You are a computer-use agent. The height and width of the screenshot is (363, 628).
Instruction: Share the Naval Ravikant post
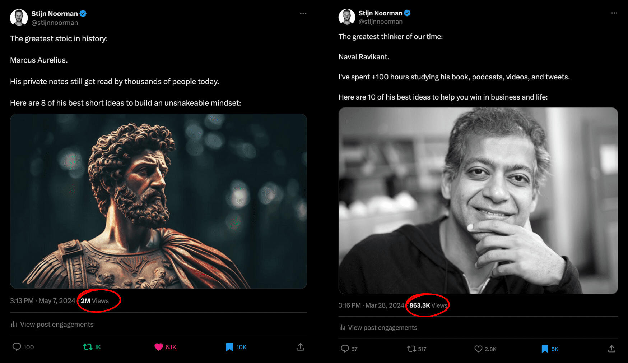tap(611, 349)
